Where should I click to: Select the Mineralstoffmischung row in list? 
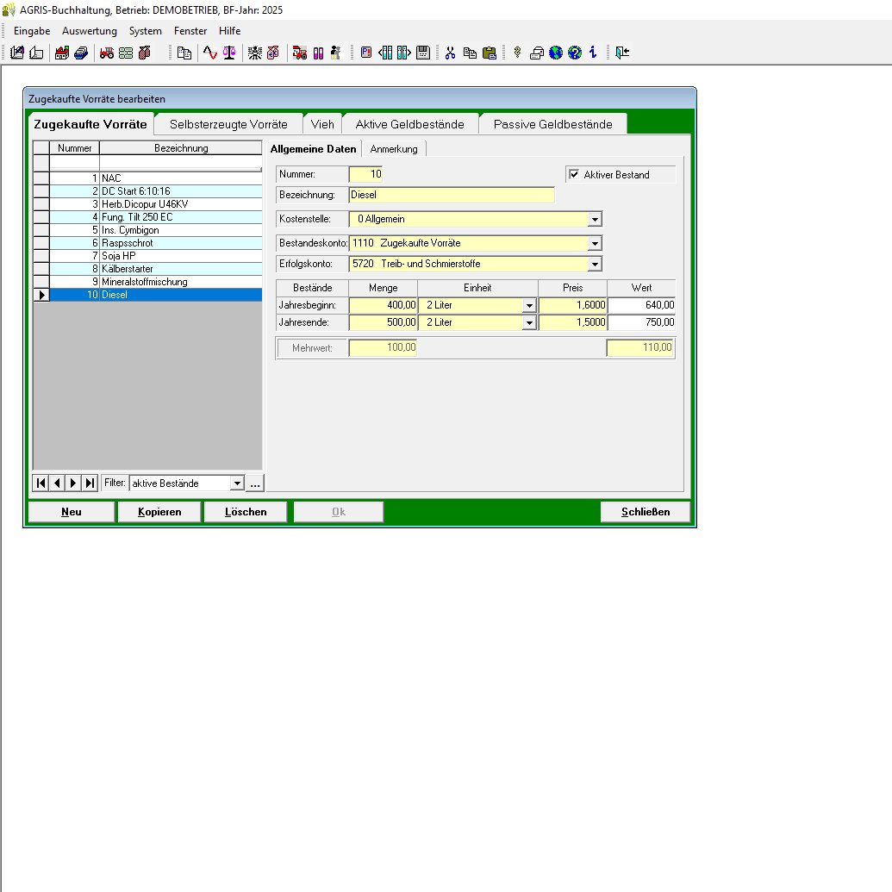pos(144,282)
